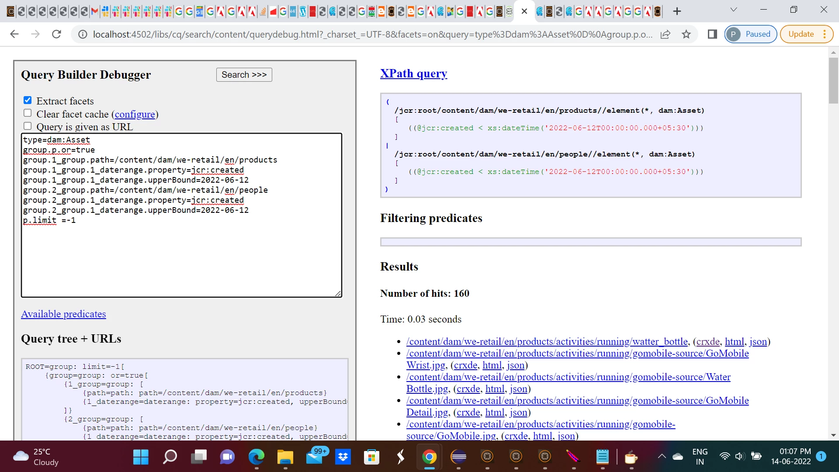View site information icon in address bar
The height and width of the screenshot is (472, 839).
(83, 34)
